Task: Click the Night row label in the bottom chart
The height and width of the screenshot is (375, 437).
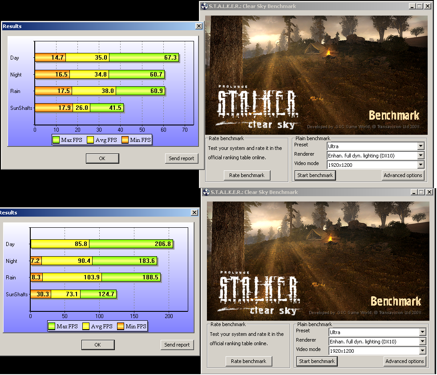Action: pos(12,261)
